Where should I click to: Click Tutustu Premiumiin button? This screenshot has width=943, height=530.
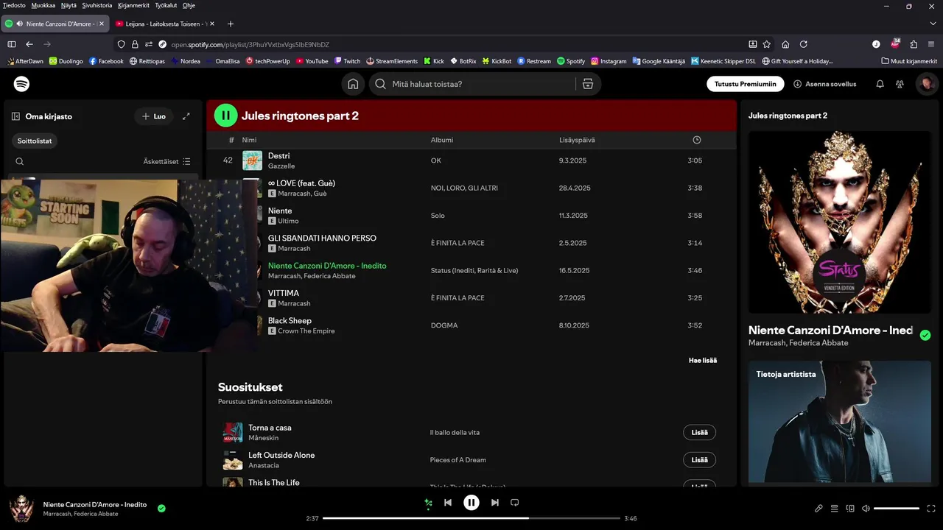tap(745, 84)
